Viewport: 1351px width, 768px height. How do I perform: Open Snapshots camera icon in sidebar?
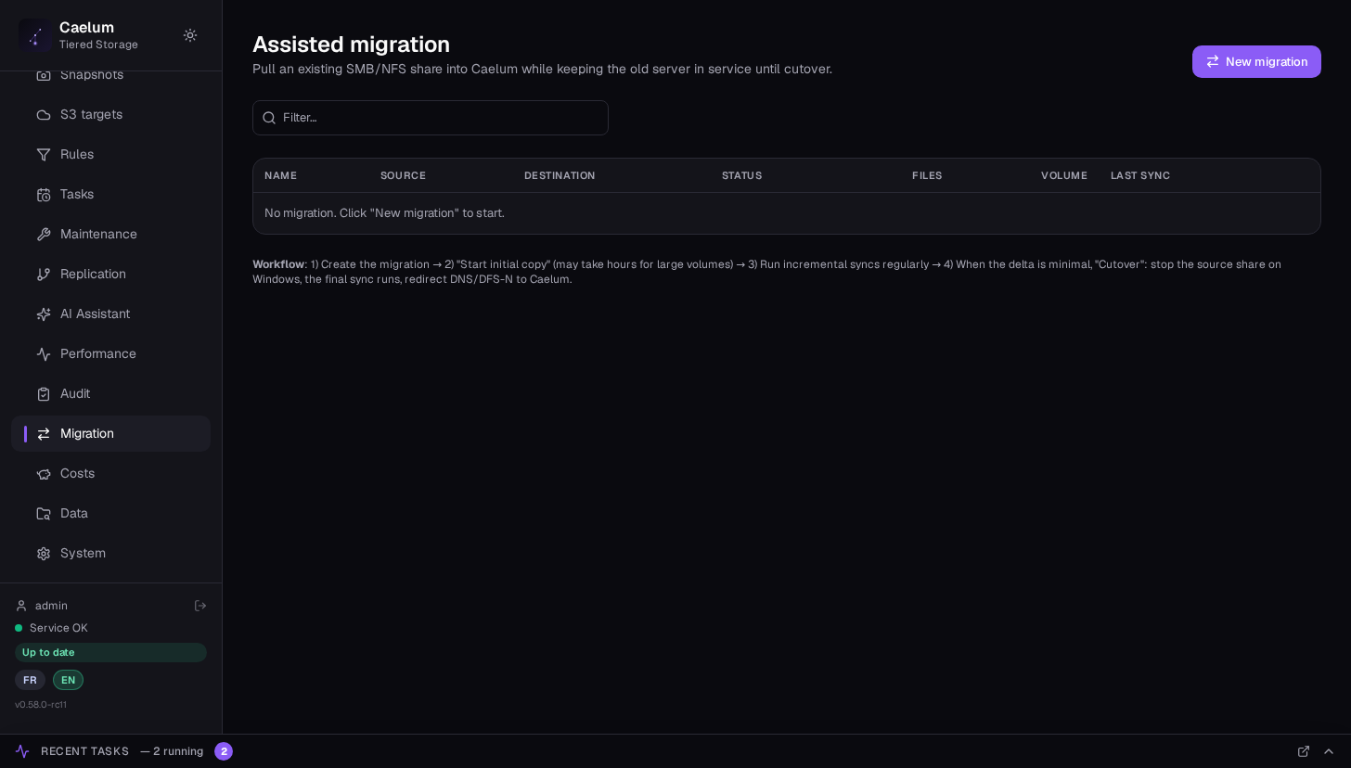tap(44, 75)
